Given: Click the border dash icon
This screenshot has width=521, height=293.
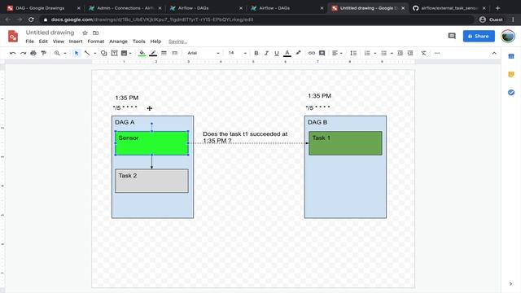Looking at the screenshot, I should [174, 53].
